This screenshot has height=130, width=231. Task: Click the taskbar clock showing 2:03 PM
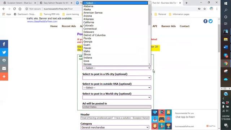tap(226, 117)
